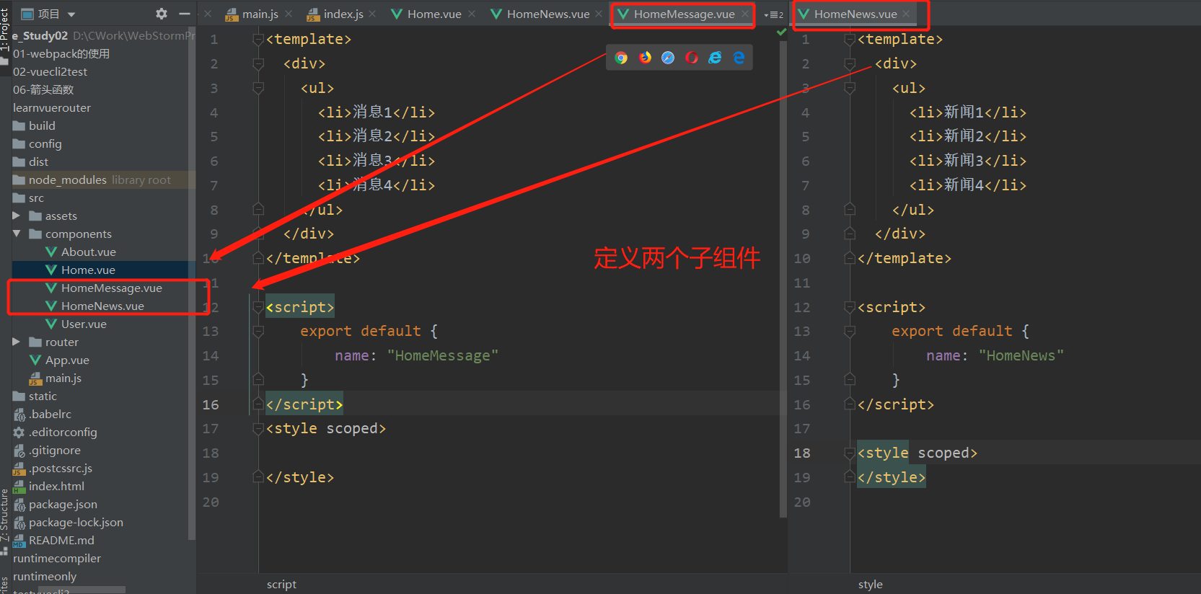Image resolution: width=1201 pixels, height=594 pixels.
Task: Open project view dropdown 项目
Action: pos(49,14)
